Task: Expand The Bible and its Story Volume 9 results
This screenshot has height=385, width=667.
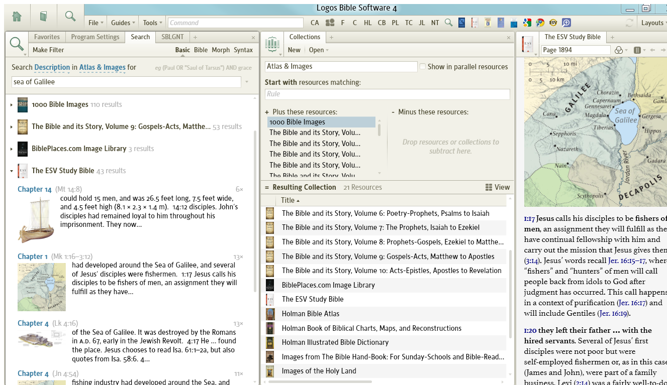Action: [11, 127]
